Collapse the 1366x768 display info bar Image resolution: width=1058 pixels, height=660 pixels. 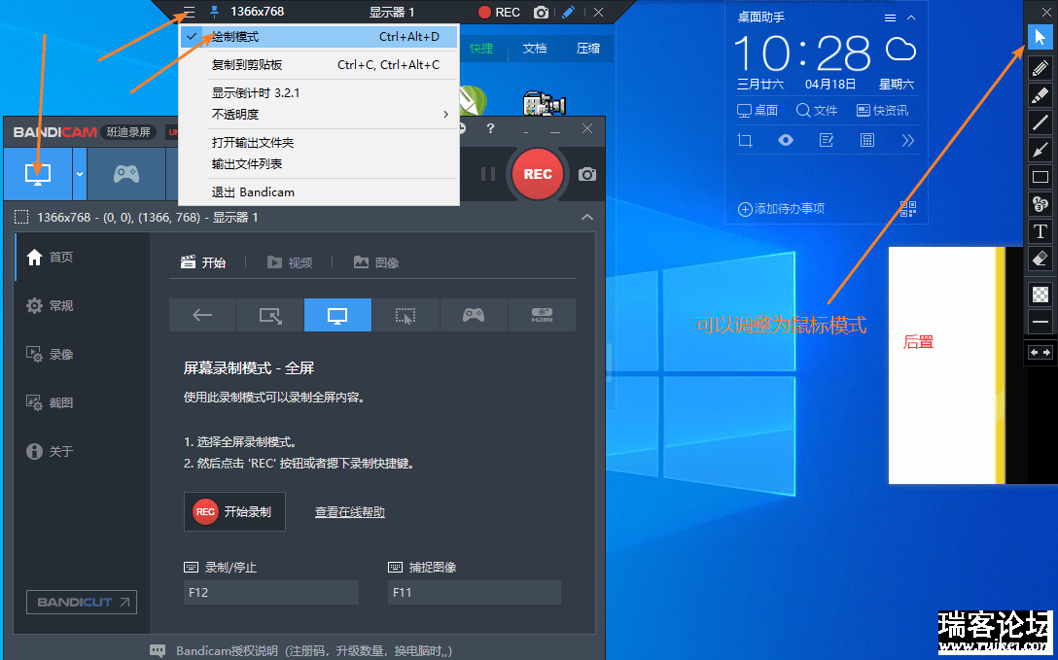click(587, 217)
